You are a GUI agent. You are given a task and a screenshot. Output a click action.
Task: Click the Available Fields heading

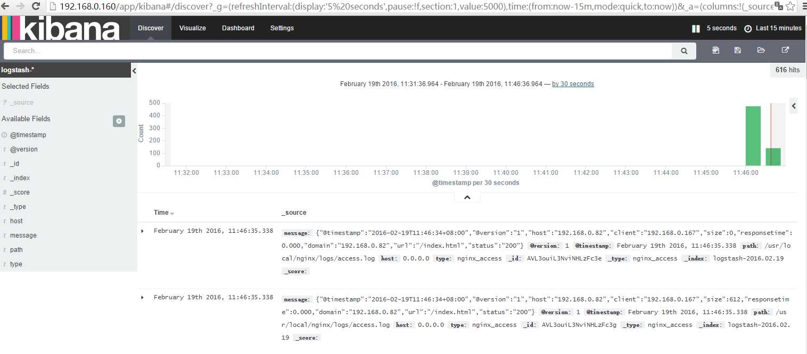coord(26,119)
